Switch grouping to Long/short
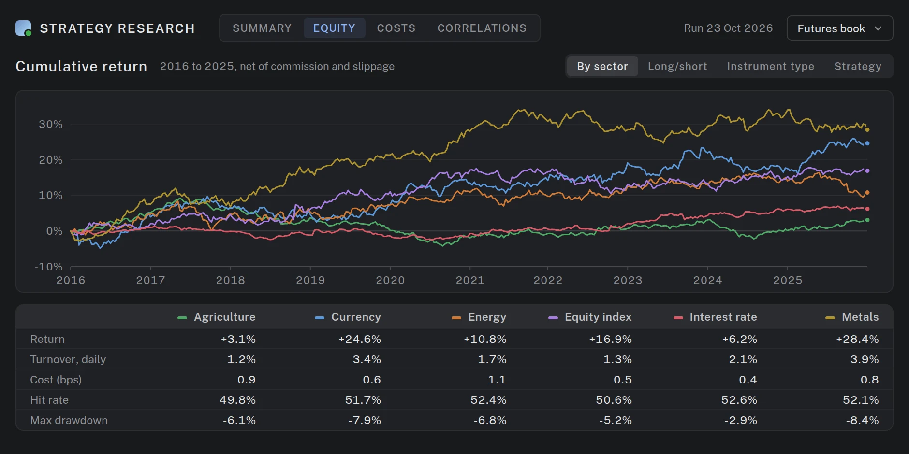This screenshot has height=454, width=909. (677, 66)
